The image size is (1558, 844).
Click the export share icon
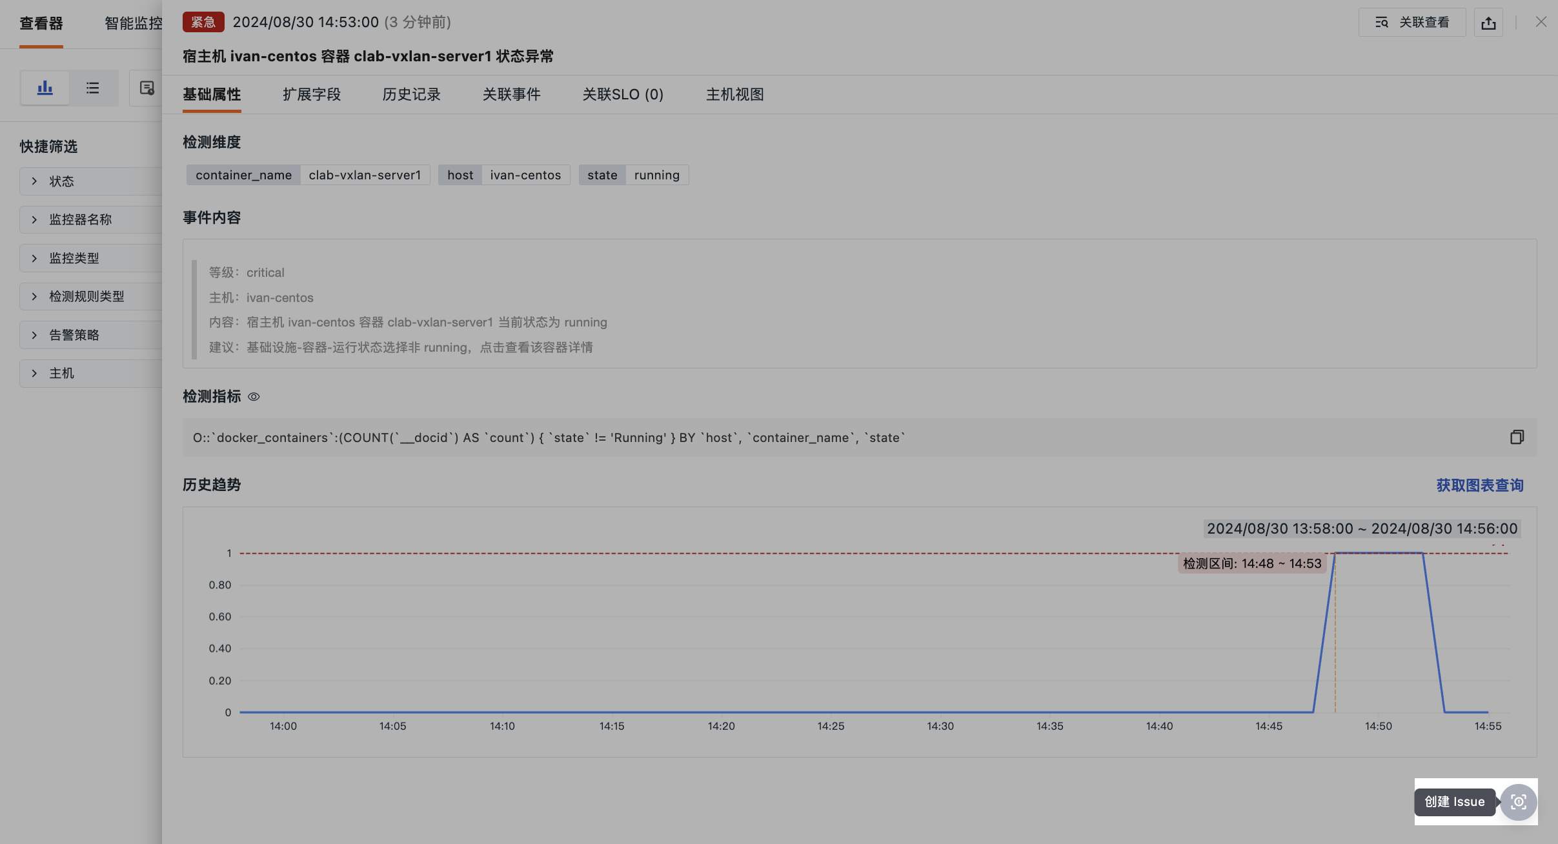tap(1488, 23)
